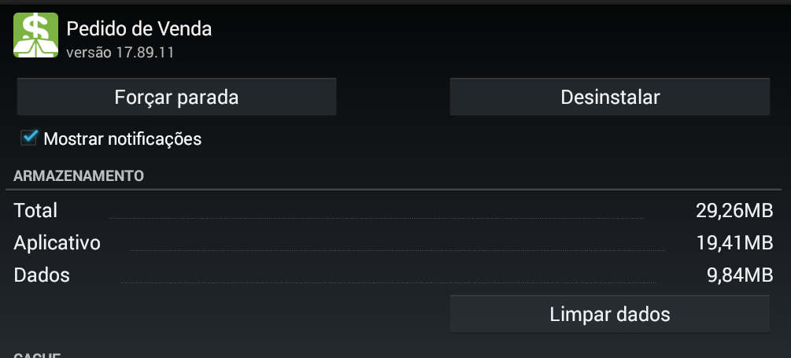
Task: Select the ARMAZENAMENTO section header
Action: click(79, 175)
